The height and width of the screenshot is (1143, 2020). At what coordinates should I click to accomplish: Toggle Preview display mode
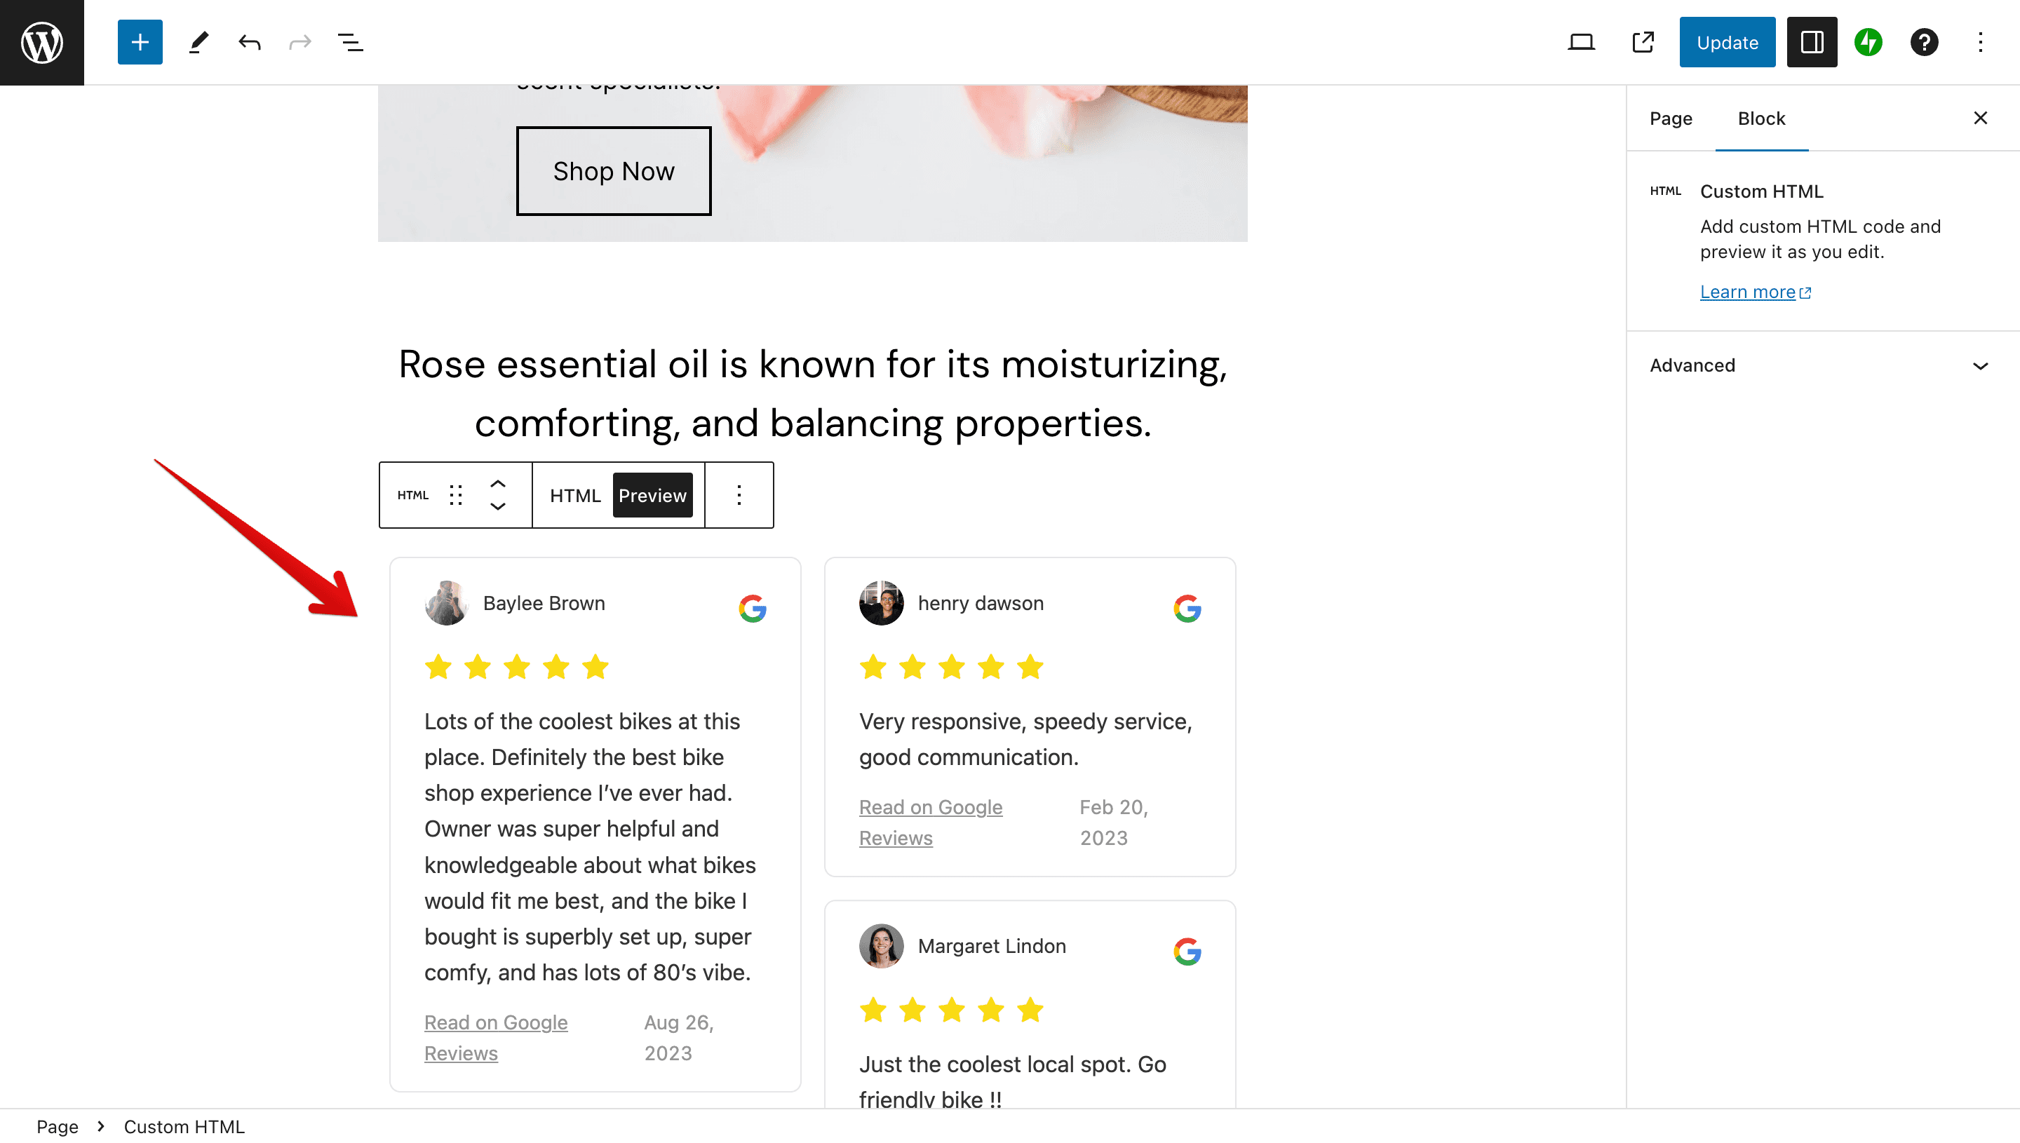click(x=652, y=495)
